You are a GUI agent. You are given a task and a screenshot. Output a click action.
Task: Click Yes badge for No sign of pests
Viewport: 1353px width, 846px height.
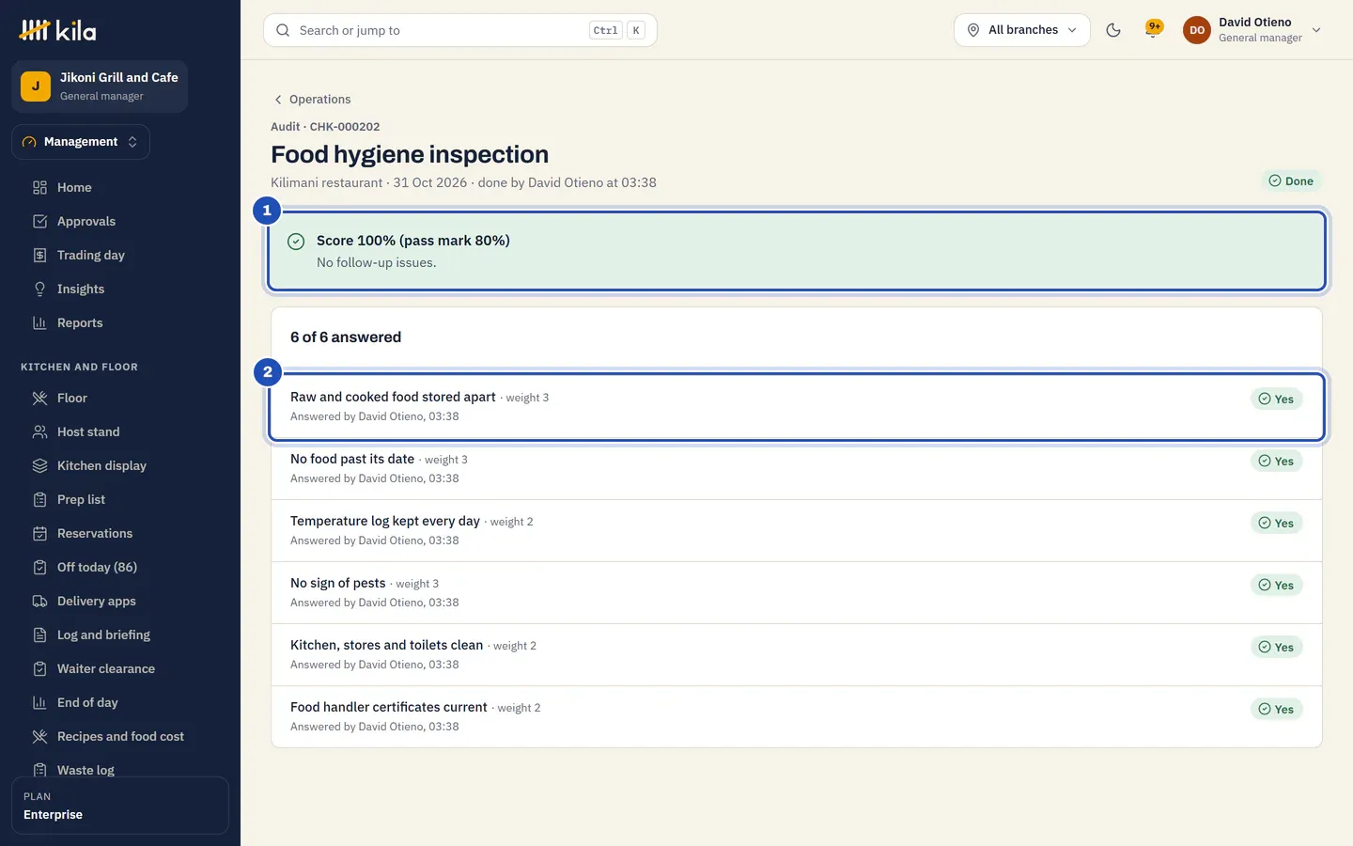(x=1276, y=585)
